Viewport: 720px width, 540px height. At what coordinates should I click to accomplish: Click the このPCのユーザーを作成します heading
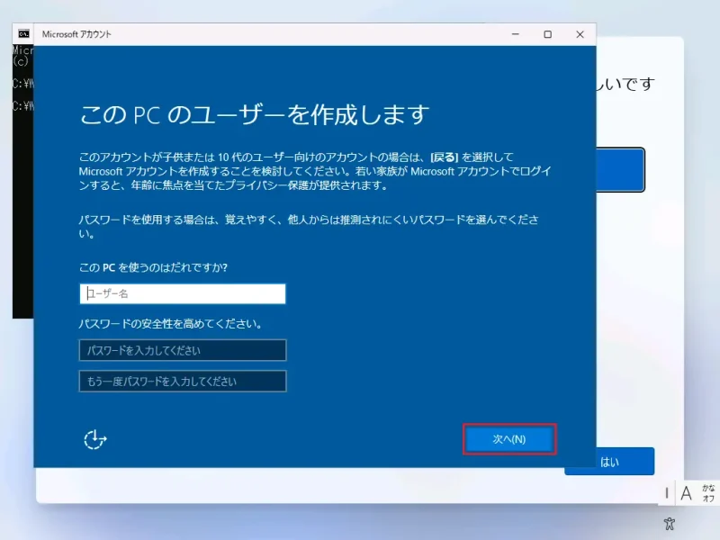[x=255, y=115]
